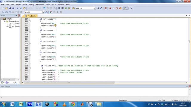Open the Flash menu
This screenshot has width=191, height=107.
(25, 5)
